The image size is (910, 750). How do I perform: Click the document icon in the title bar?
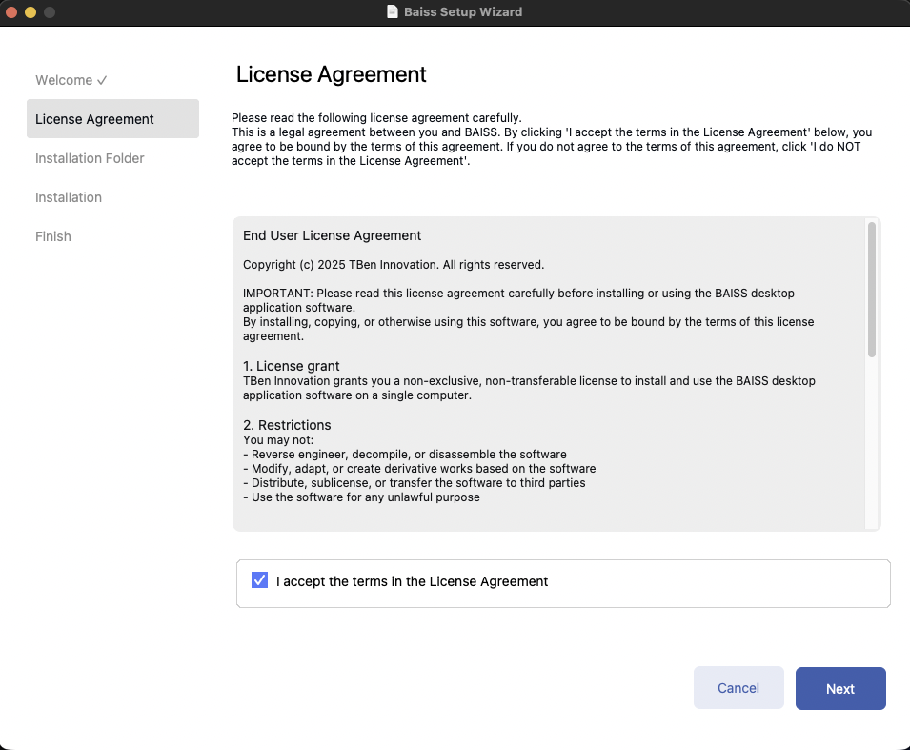coord(392,12)
